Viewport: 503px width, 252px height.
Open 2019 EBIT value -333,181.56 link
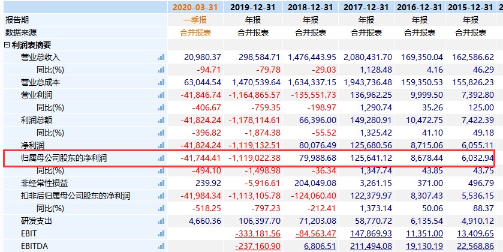click(258, 234)
